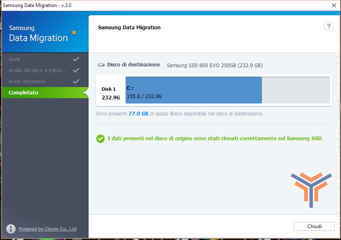Click the 77.0 GB free space value

[x=138, y=114]
